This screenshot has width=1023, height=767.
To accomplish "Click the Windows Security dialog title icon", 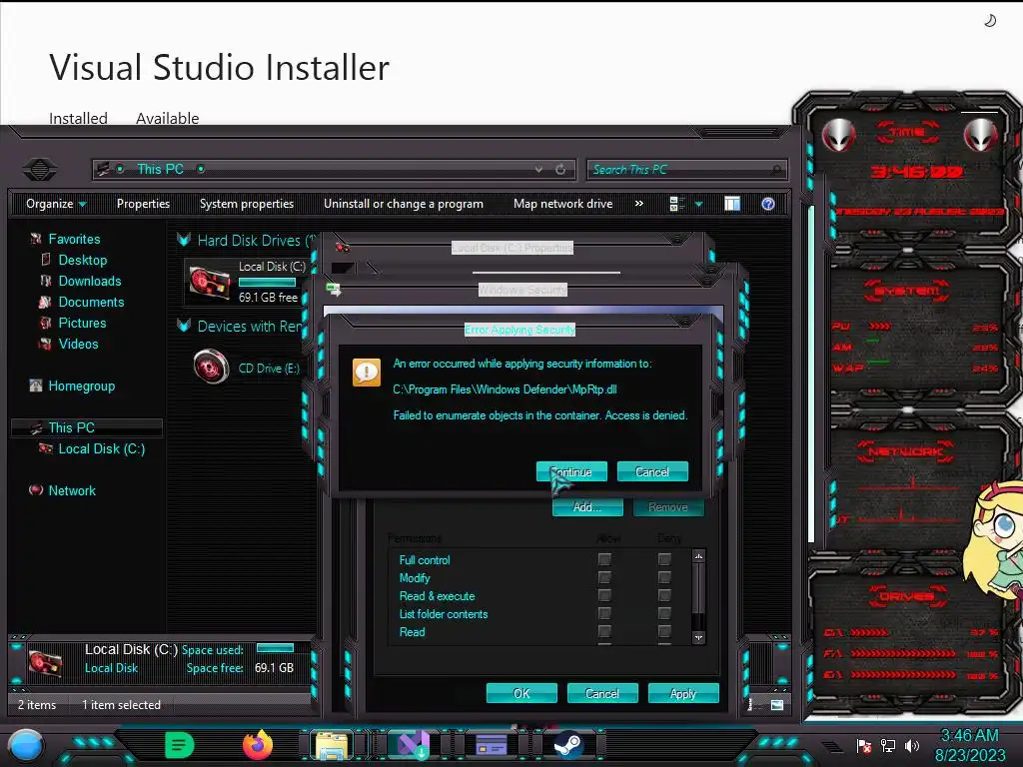I will click(334, 290).
